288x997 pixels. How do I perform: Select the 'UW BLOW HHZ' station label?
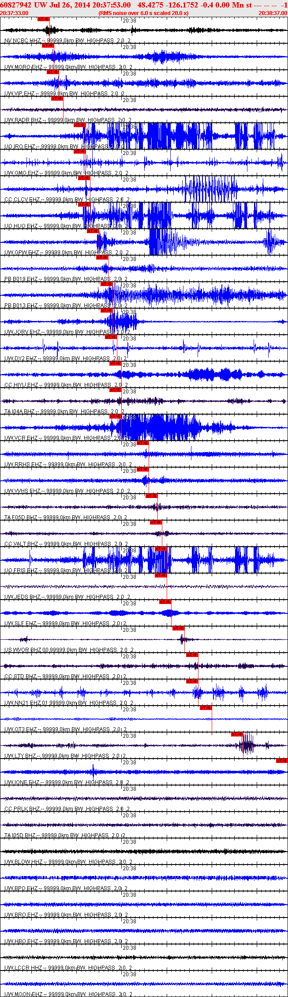pyautogui.click(x=23, y=862)
